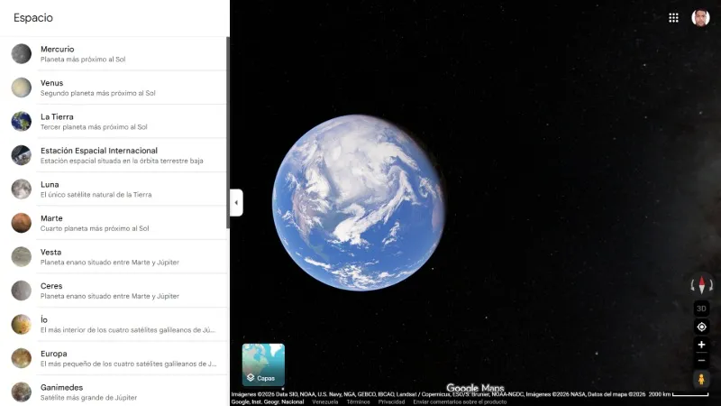
Task: Choose La Tierra list entry
Action: point(114,122)
